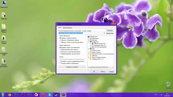Click the folder tree scrollbar left arrow

88,67
